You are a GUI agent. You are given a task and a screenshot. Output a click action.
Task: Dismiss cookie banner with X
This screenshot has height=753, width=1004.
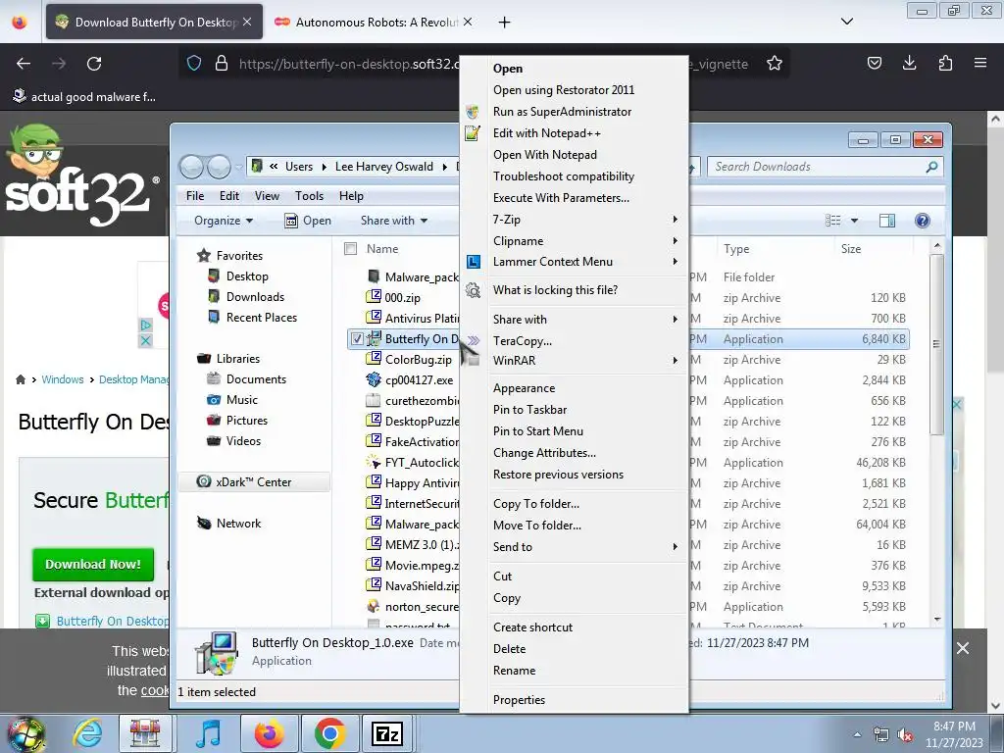point(963,648)
